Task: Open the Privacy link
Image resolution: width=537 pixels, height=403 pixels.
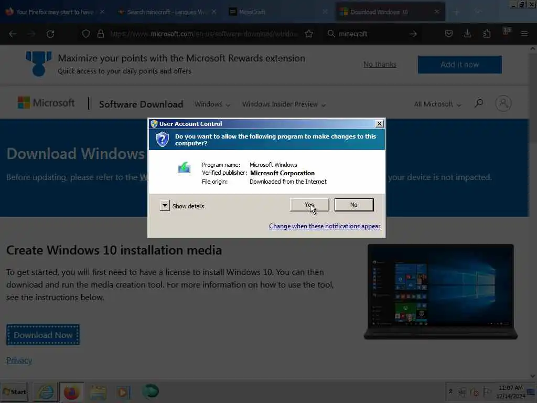Action: (x=19, y=360)
